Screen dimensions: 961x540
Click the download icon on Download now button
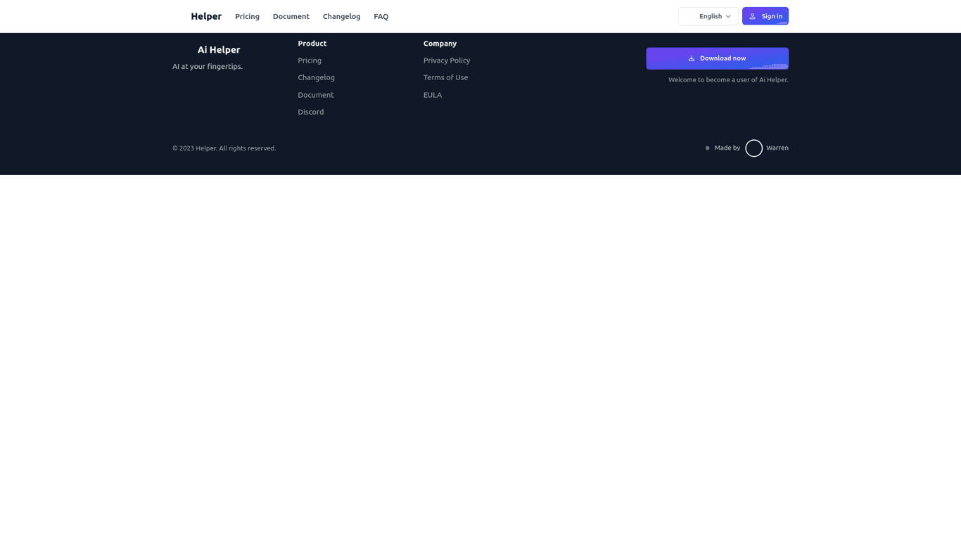coord(692,58)
